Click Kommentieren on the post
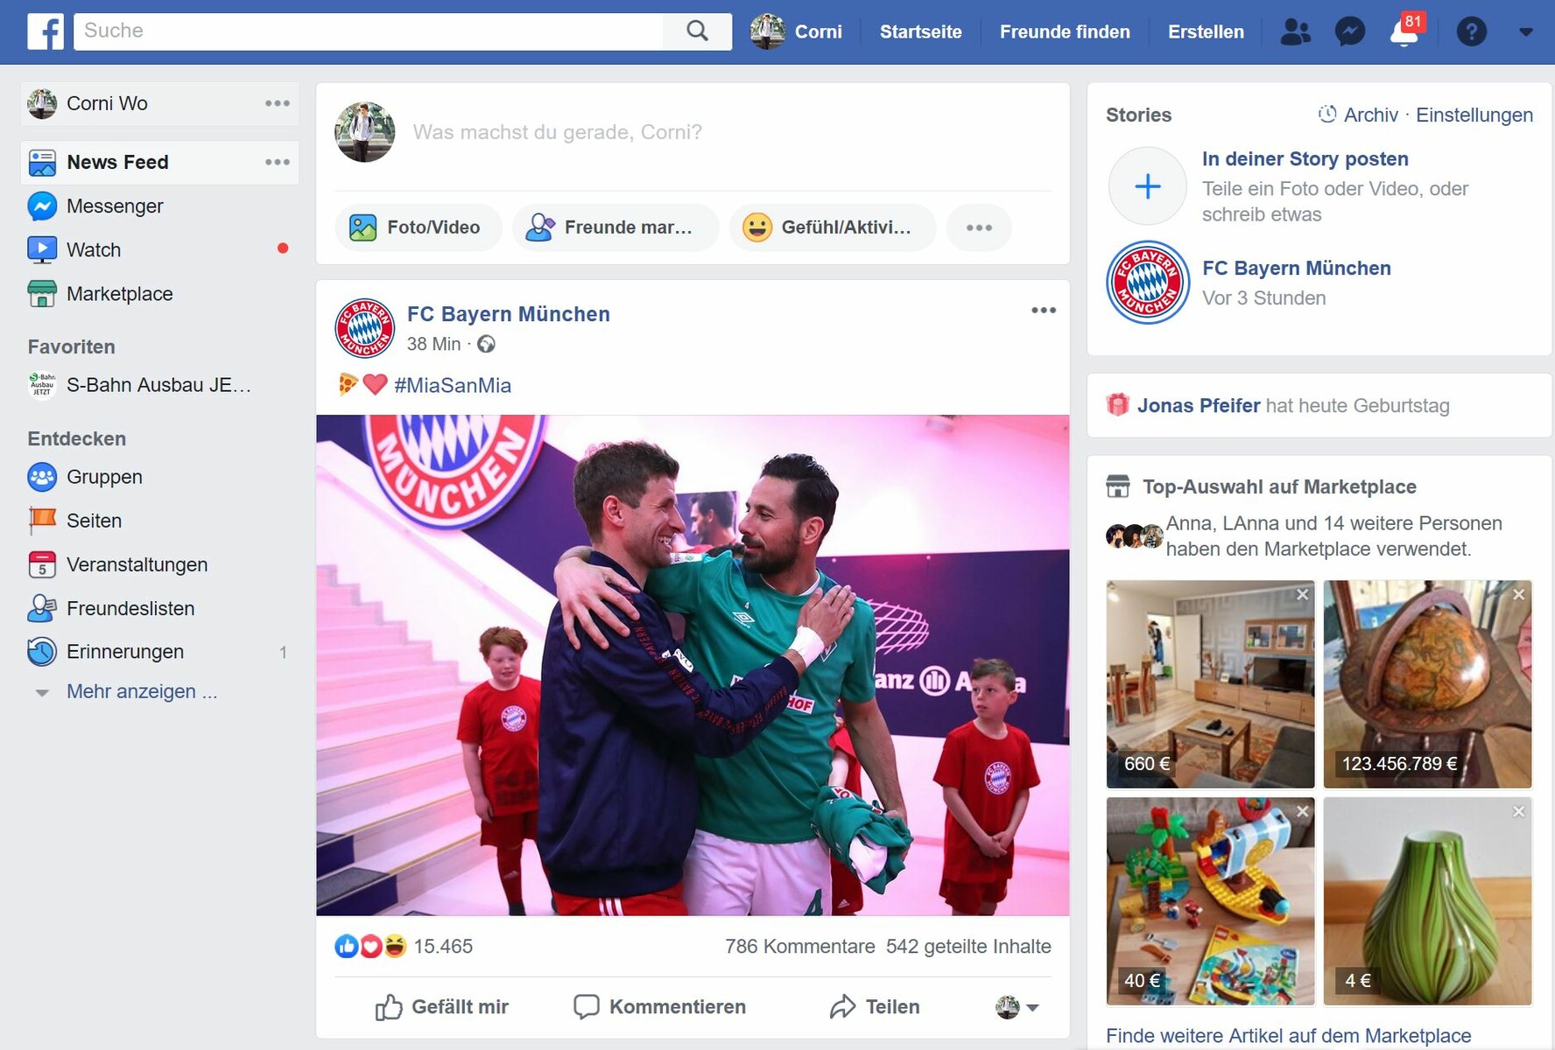 tap(659, 1007)
